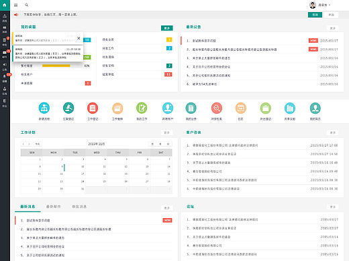Open the teal gavel shortcut icon
This screenshot has height=261, width=349.
point(68,108)
